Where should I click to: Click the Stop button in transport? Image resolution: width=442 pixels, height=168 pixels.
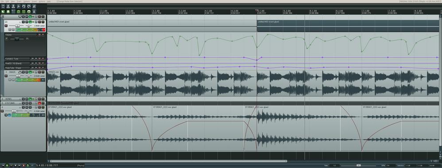pyautogui.click(x=16, y=165)
